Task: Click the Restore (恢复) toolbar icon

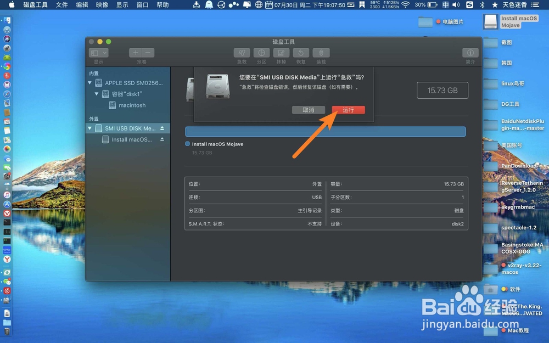Action: pos(301,53)
